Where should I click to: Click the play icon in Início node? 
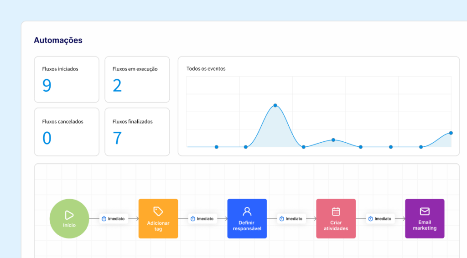click(x=69, y=215)
